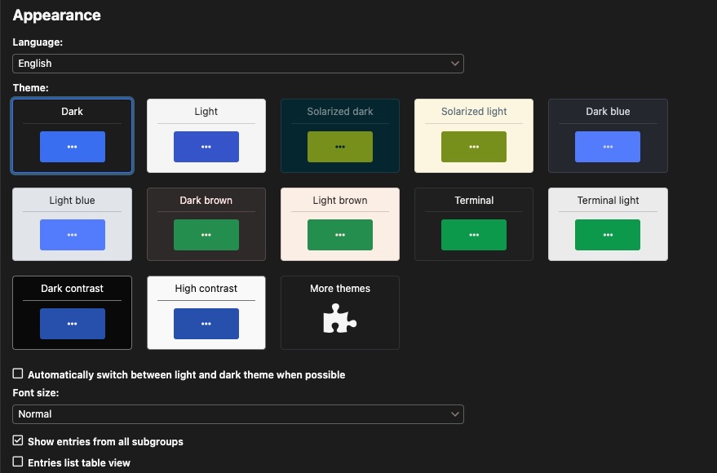This screenshot has width=717, height=473.
Task: Select the Solarized dark theme
Action: tap(339, 135)
